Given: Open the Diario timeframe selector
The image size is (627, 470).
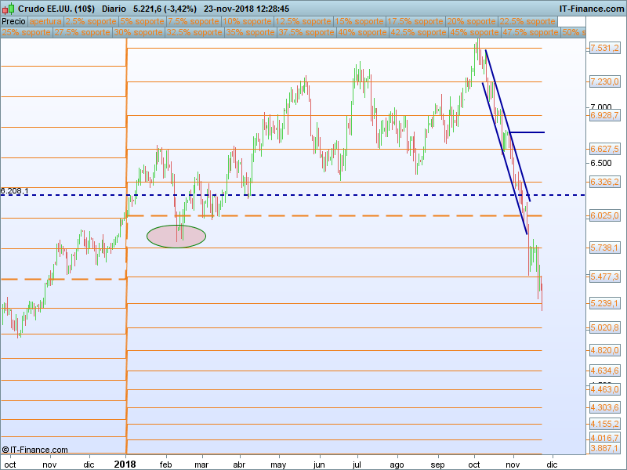Looking at the screenshot, I should [114, 8].
